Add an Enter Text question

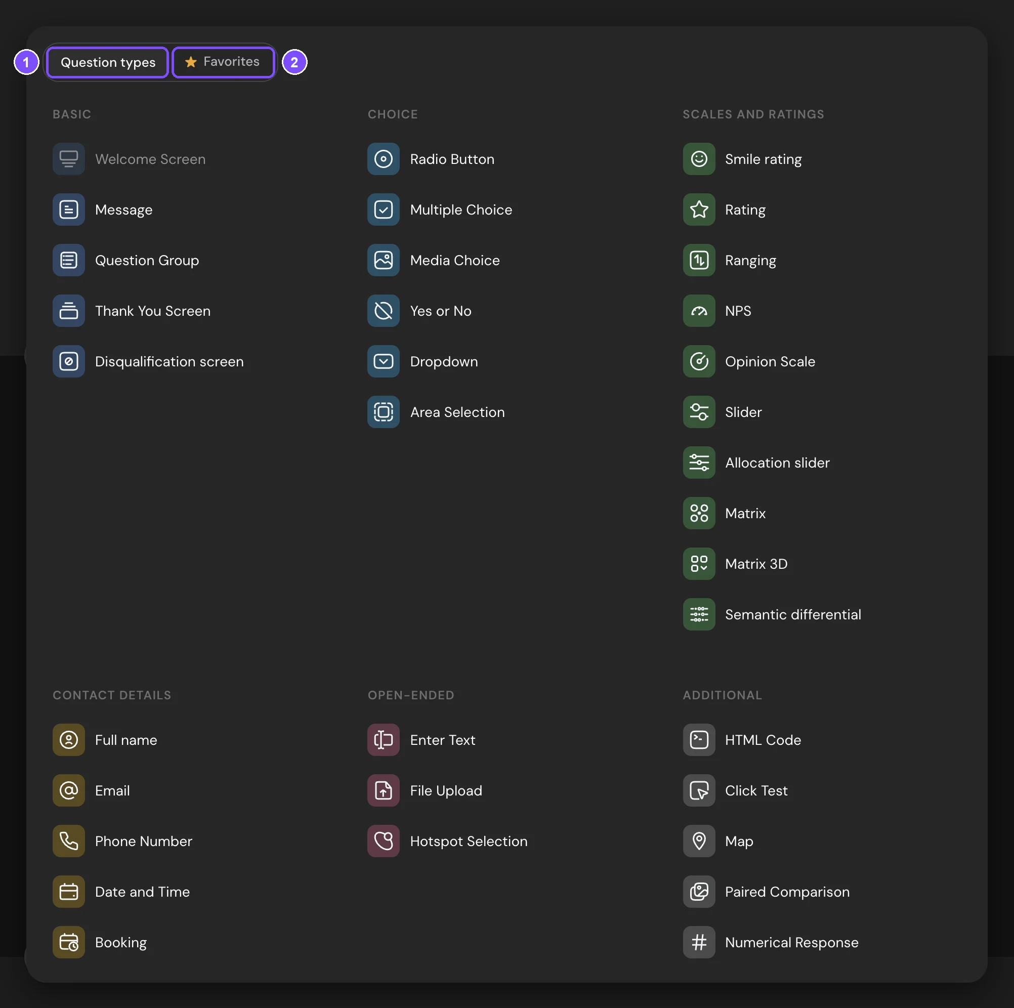421,740
